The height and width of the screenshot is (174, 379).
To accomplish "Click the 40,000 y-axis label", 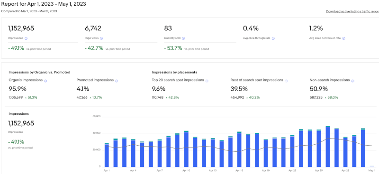I will coord(97,133).
